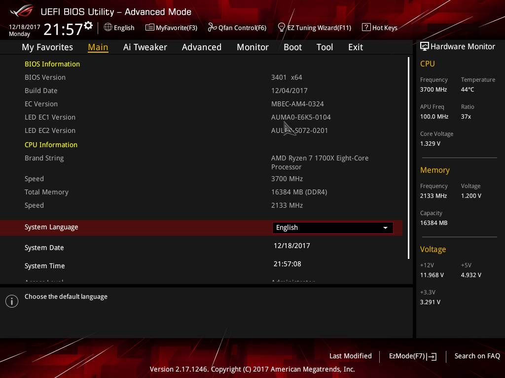Viewport: 505px width, 378px height.
Task: Click the ROG logo icon
Action: coord(22,11)
